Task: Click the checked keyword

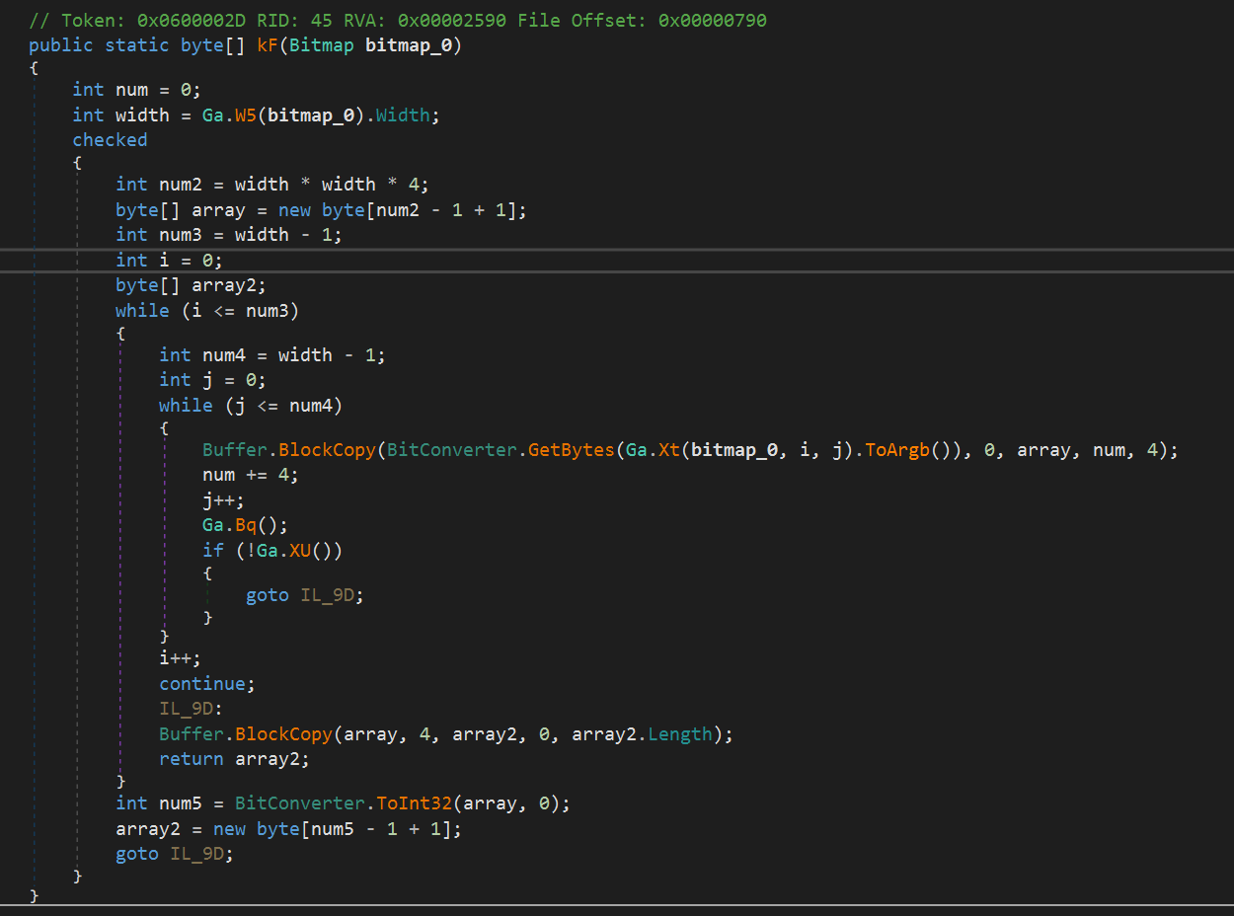Action: 110,140
